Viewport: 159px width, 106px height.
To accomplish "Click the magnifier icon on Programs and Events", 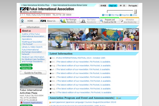I will (x=101, y=21).
